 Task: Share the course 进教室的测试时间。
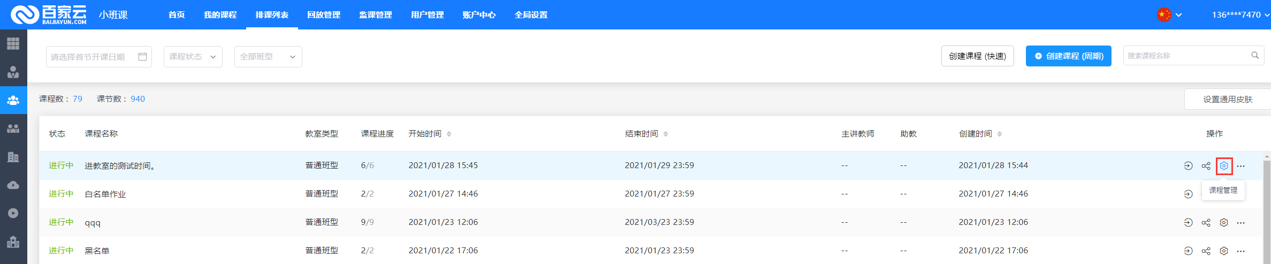(x=1206, y=166)
